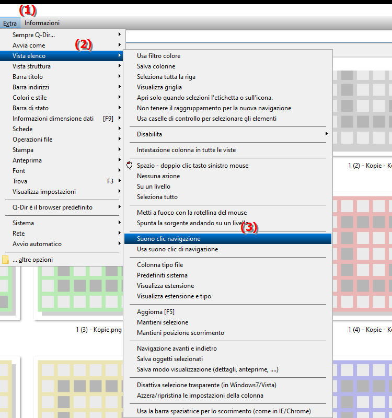
Task: Toggle Usa filtro colore
Action: click(228, 56)
